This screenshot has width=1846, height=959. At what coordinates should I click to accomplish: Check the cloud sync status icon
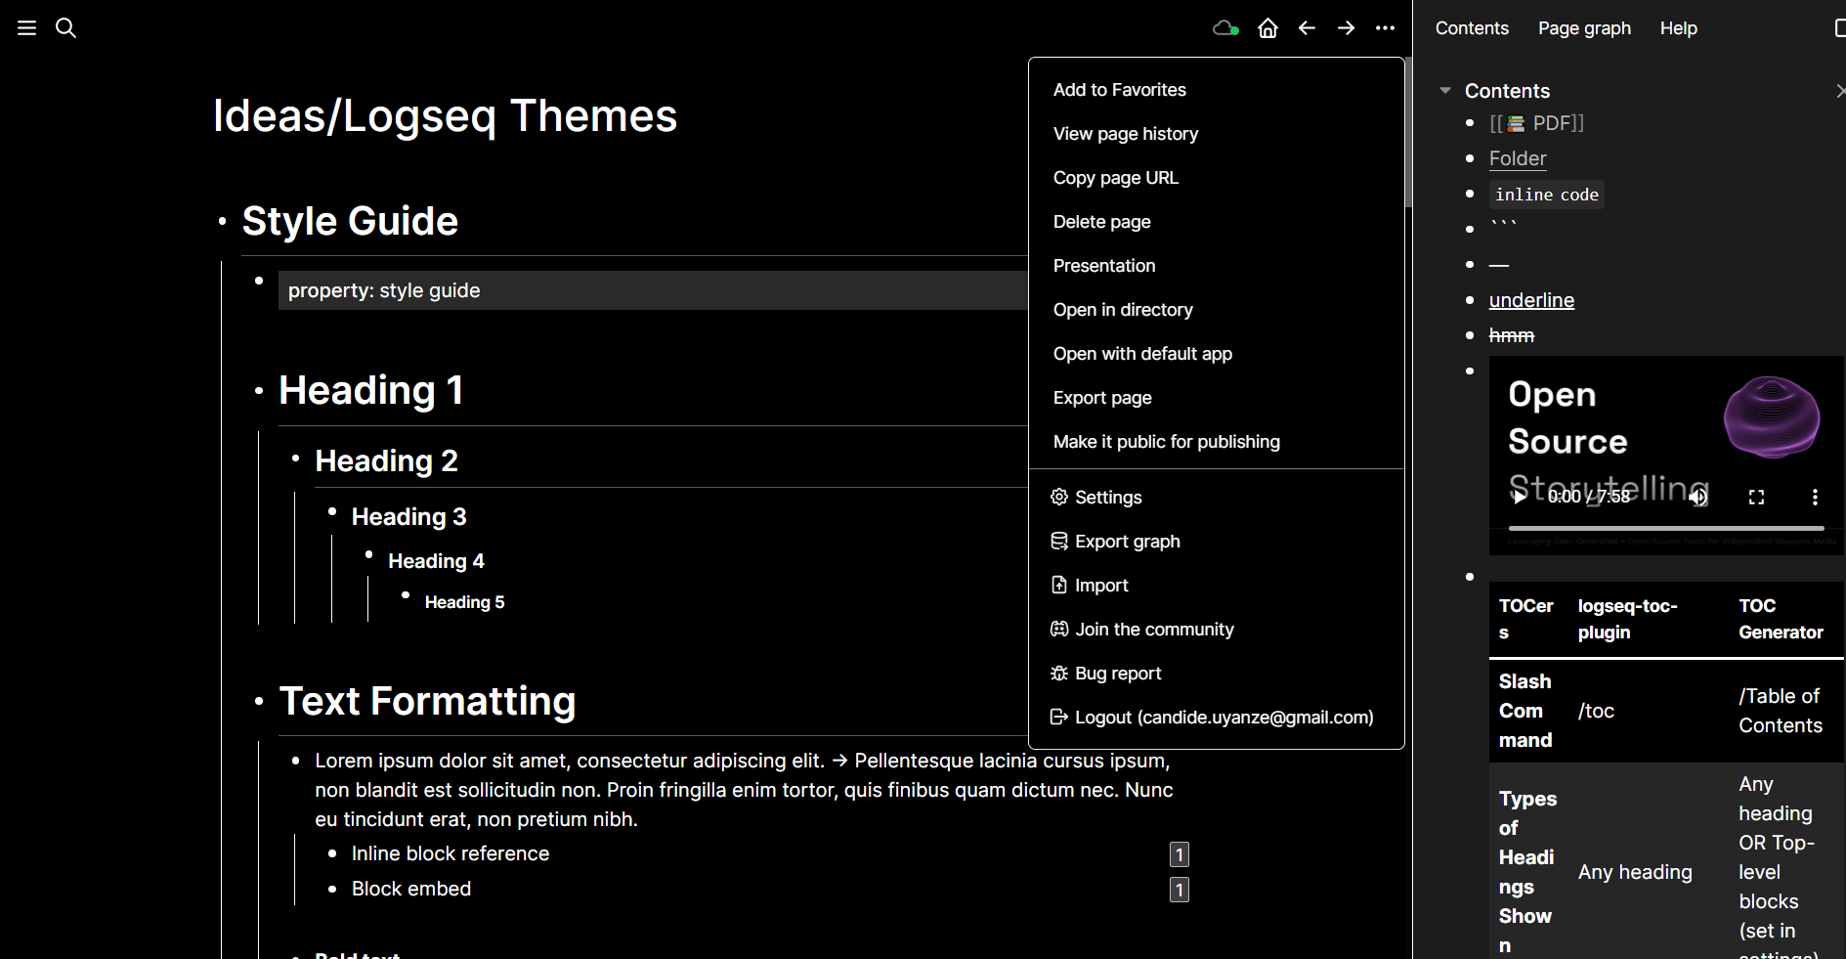point(1225,28)
